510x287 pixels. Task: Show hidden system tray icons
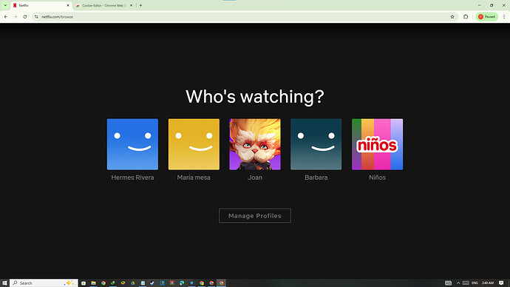pyautogui.click(x=458, y=283)
